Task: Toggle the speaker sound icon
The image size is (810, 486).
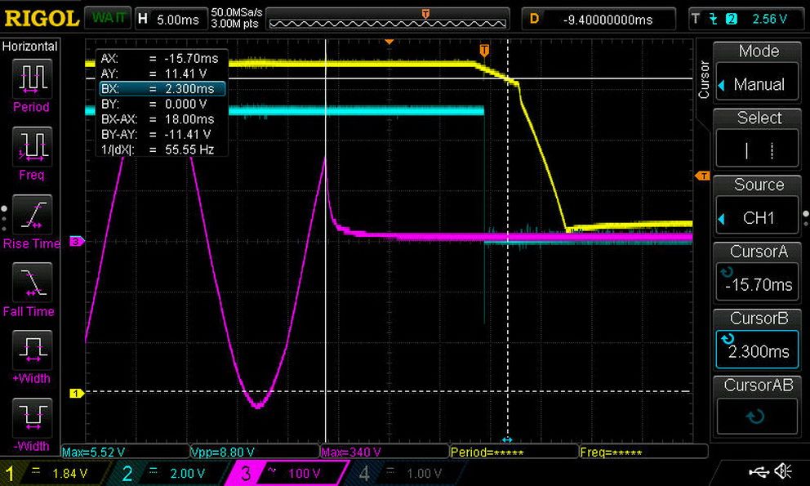Action: pos(784,471)
